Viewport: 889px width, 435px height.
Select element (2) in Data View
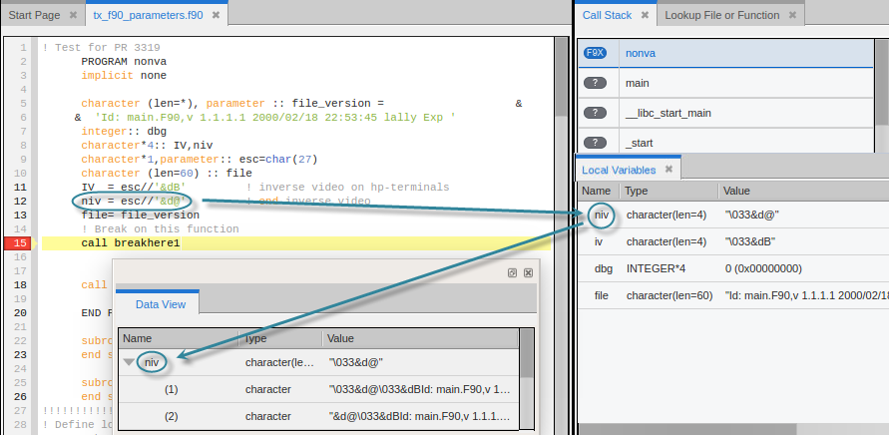tap(171, 416)
